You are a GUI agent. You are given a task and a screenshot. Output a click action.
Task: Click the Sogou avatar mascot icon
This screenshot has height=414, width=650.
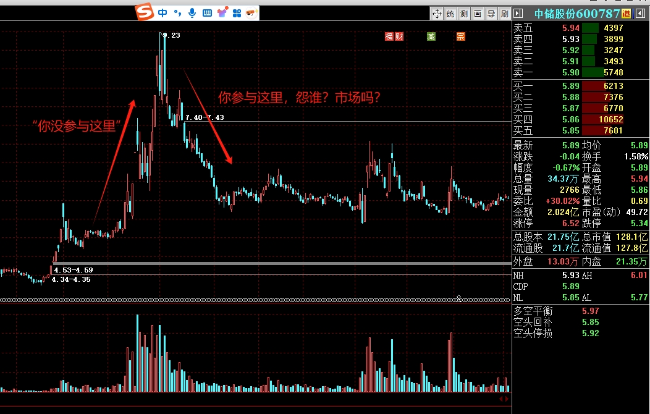click(x=251, y=13)
